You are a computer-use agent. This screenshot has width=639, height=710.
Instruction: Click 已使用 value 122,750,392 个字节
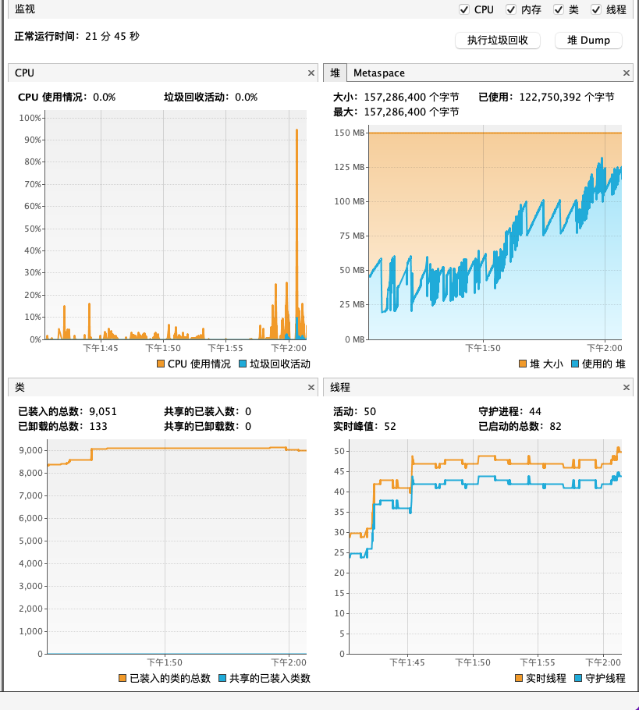point(566,97)
